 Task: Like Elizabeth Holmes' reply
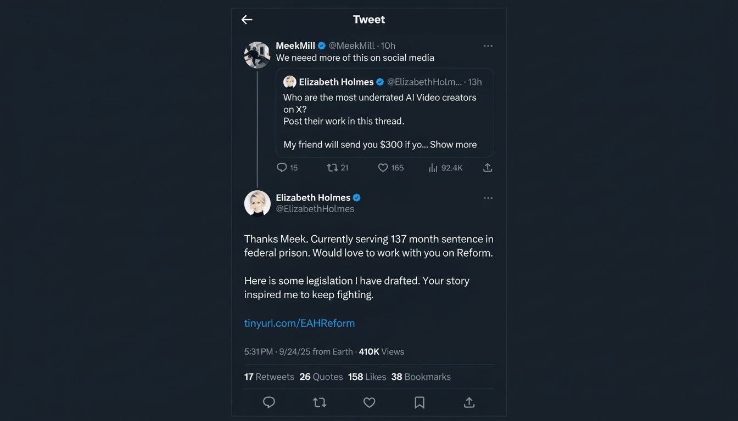pyautogui.click(x=369, y=402)
